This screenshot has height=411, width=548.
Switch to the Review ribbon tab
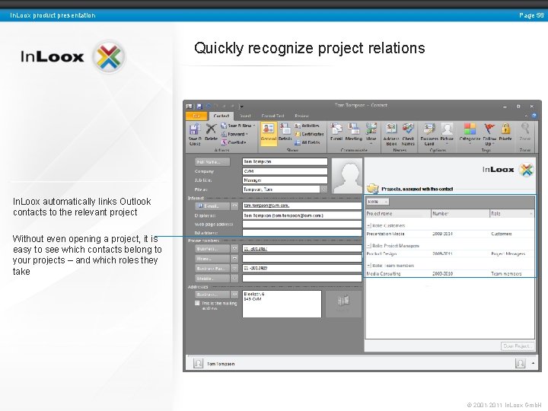coord(301,116)
